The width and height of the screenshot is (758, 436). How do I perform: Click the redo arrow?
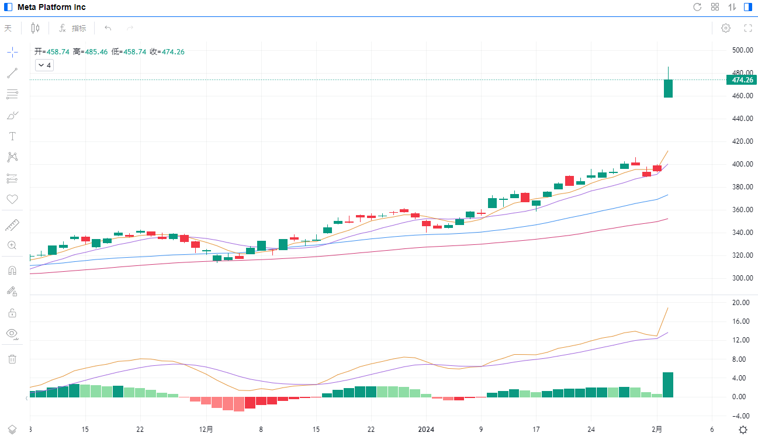pyautogui.click(x=130, y=28)
